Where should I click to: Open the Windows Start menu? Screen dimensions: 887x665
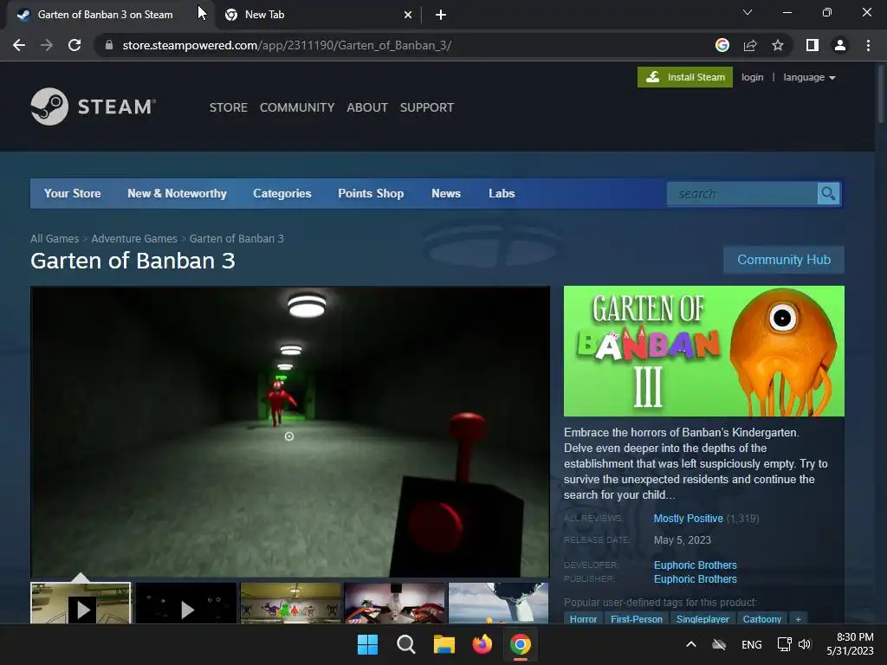click(367, 644)
